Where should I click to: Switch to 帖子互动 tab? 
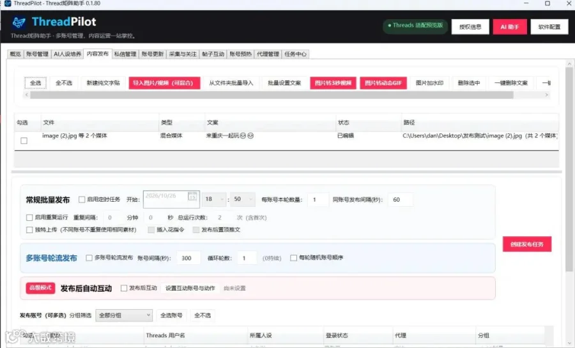click(x=213, y=54)
